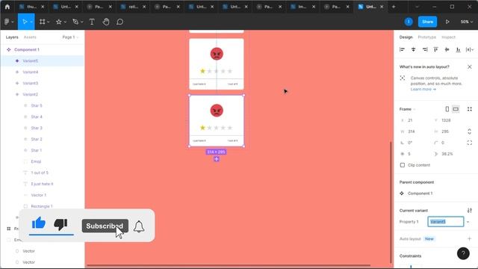The image size is (478, 269).
Task: Open the Move tool dropdown arrow
Action: (31, 22)
